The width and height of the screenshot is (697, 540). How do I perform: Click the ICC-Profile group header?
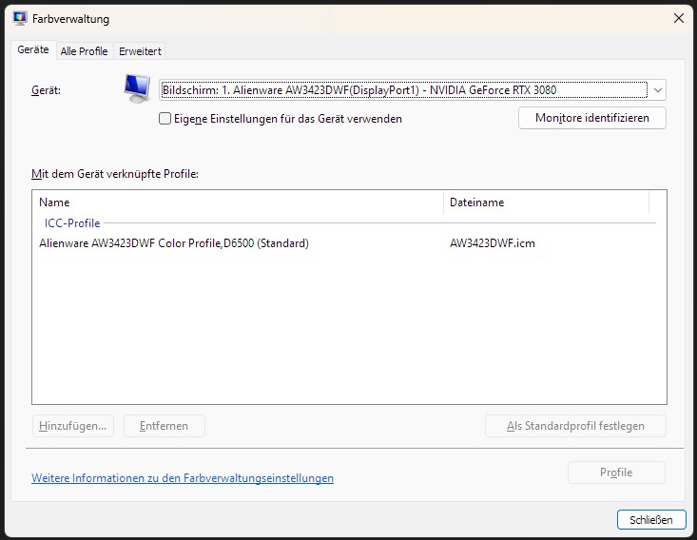tap(72, 223)
